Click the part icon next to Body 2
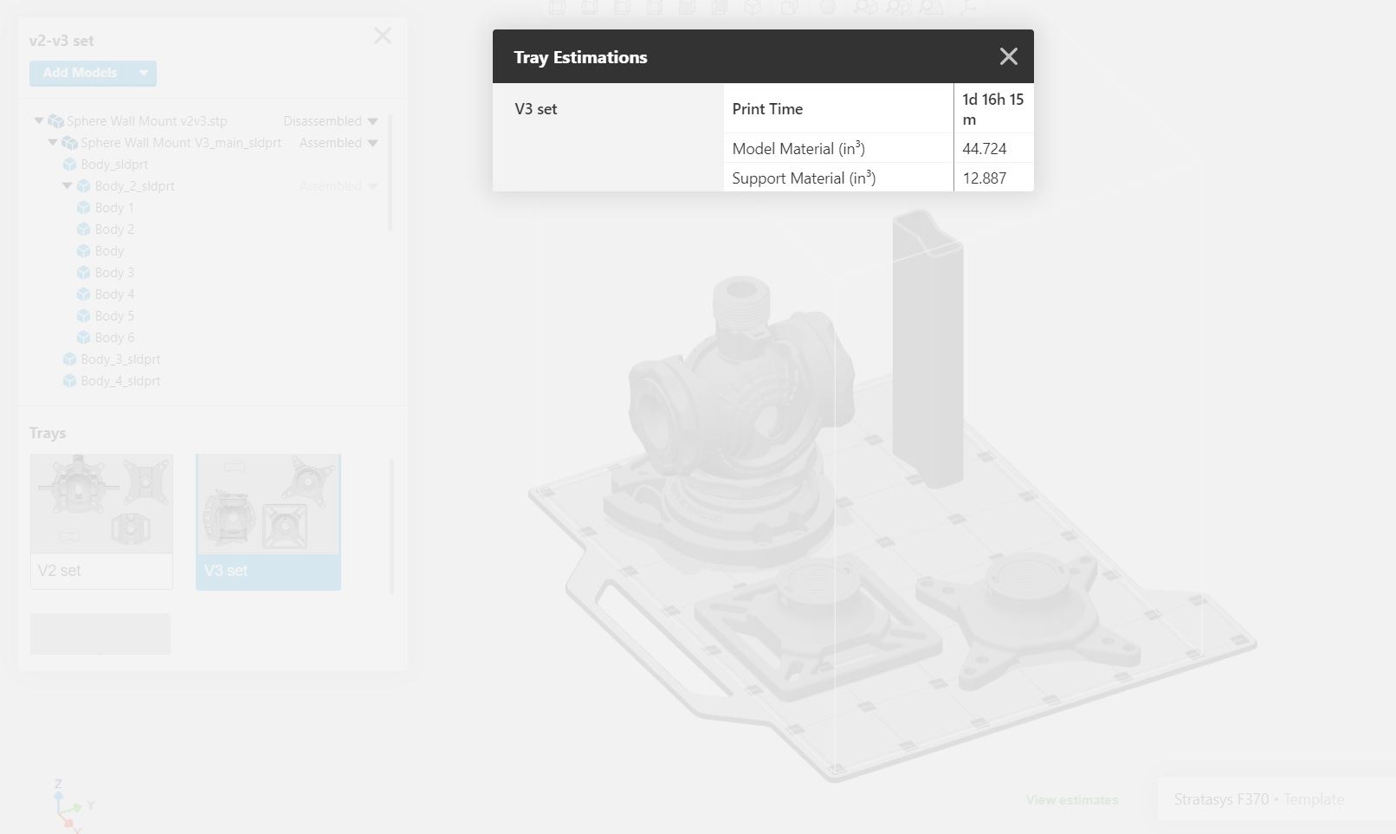The height and width of the screenshot is (834, 1396). click(x=83, y=230)
